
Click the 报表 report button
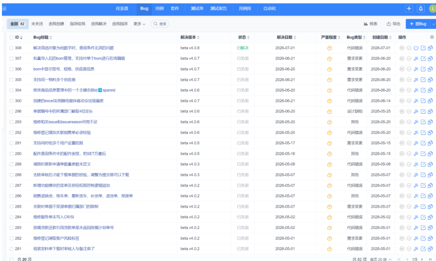370,24
